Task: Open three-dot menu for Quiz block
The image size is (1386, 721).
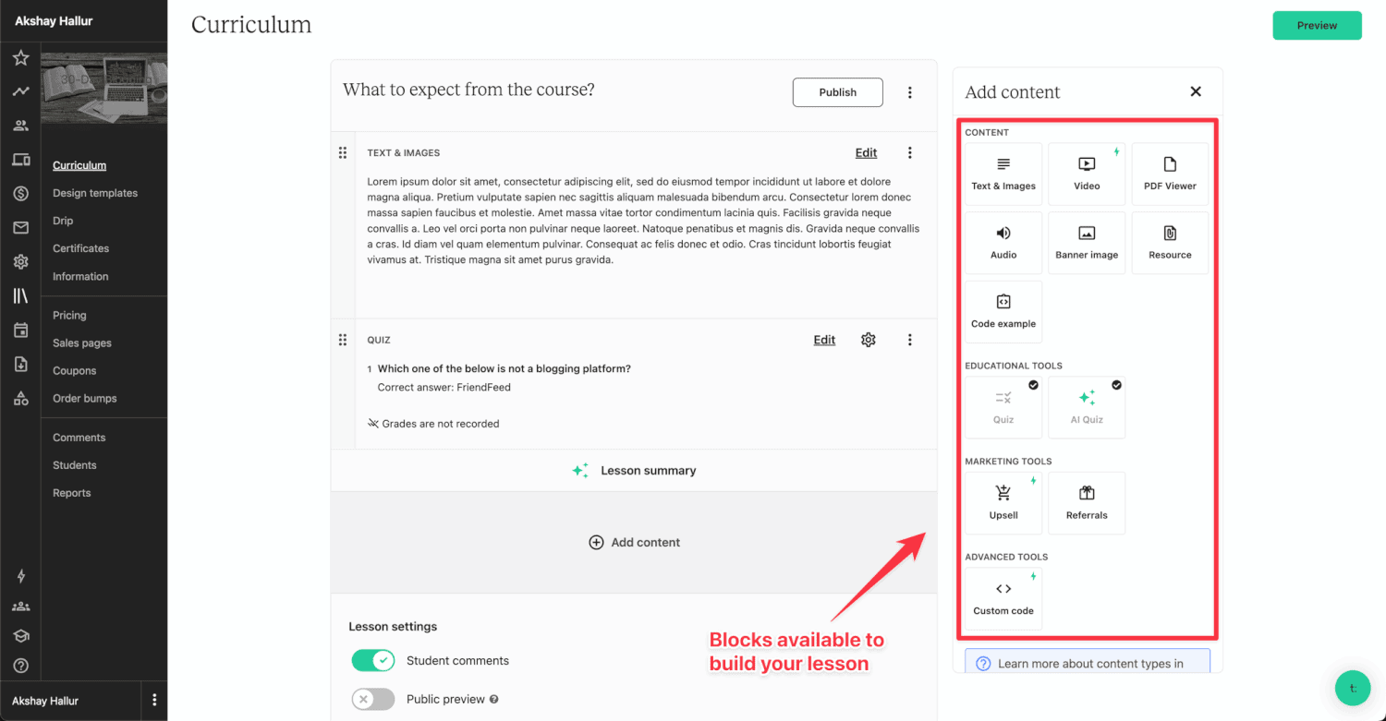Action: point(910,340)
